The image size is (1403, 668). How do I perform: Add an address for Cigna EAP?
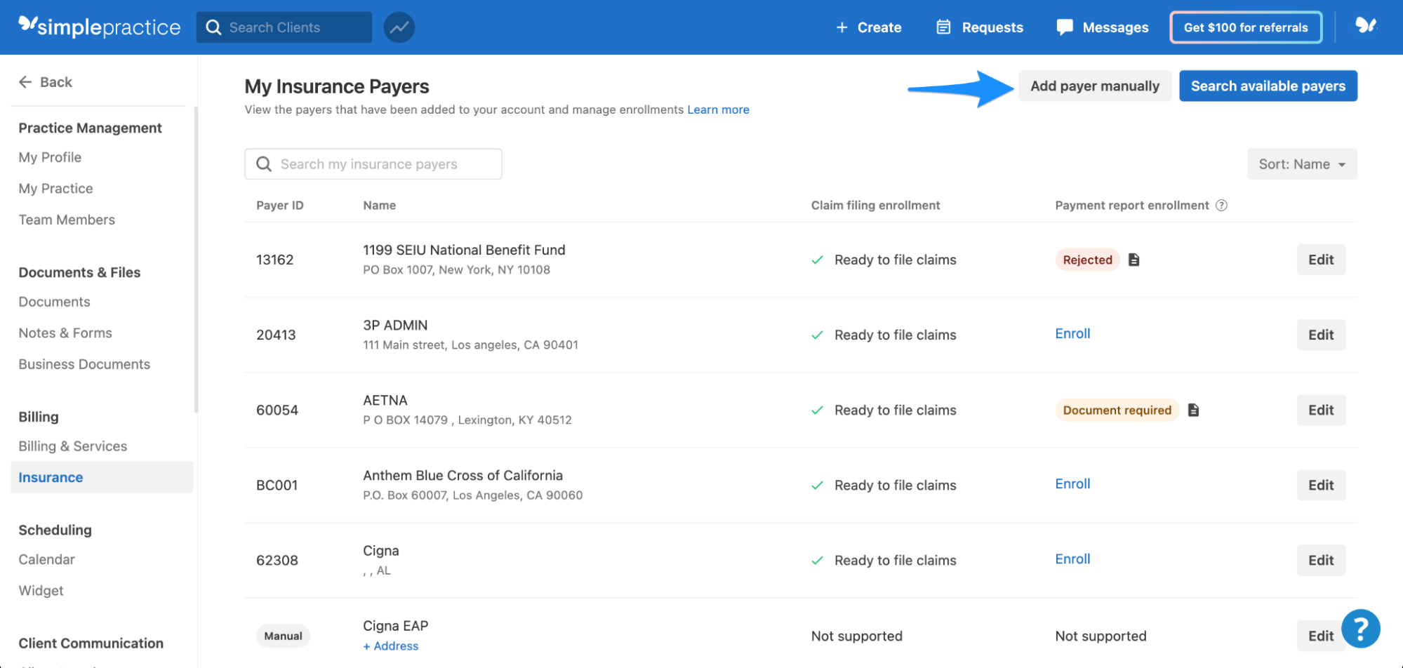click(x=390, y=646)
